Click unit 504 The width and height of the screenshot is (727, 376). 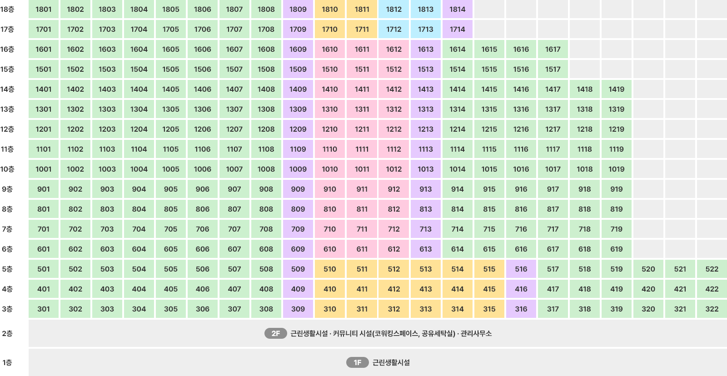139,269
